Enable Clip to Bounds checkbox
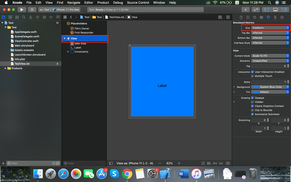 pyautogui.click(x=252, y=110)
